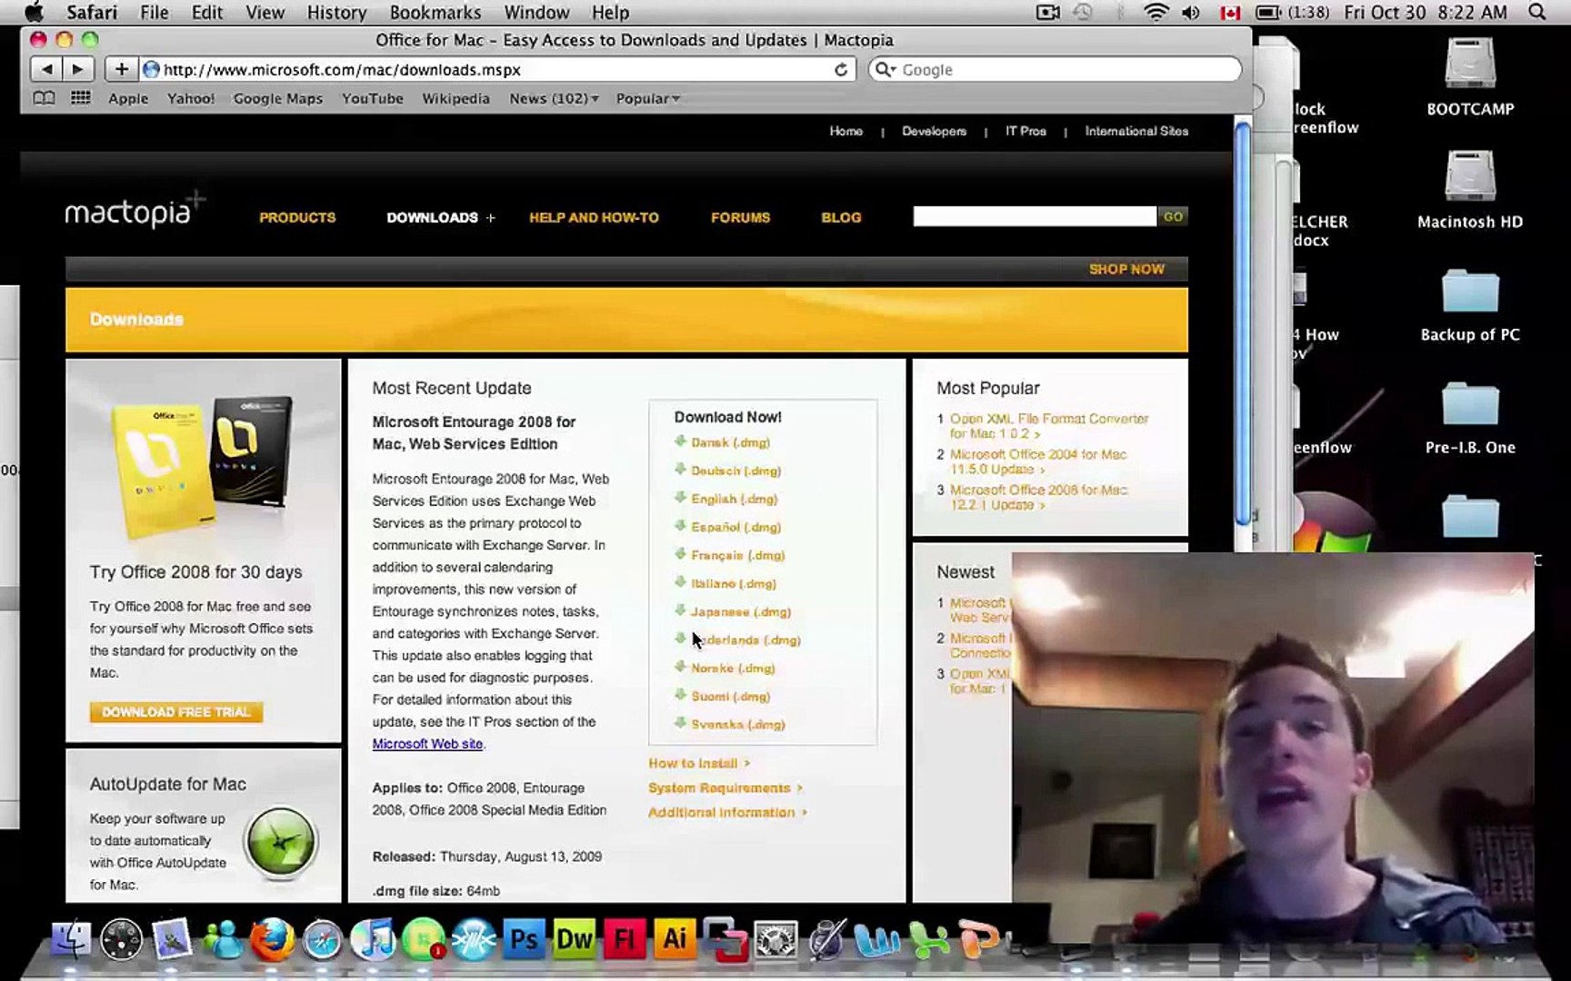Open the Canadian flag input menu
1571x981 pixels.
[x=1230, y=13]
